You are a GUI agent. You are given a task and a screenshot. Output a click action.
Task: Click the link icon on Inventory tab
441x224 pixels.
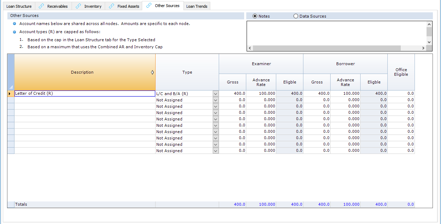coord(78,6)
